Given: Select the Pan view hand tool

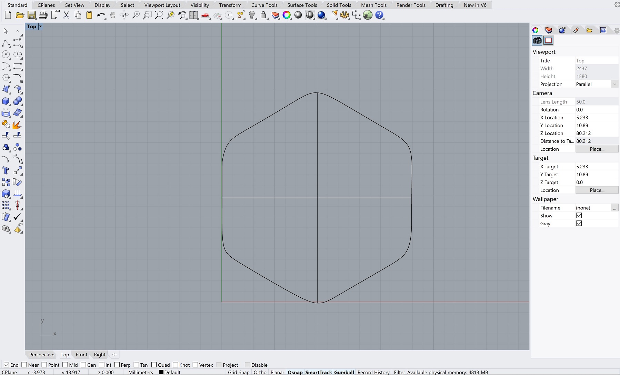Looking at the screenshot, I should (x=113, y=15).
